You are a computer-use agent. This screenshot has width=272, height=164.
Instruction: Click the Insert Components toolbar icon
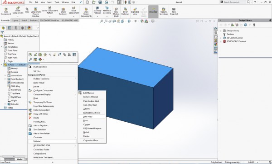point(18,11)
